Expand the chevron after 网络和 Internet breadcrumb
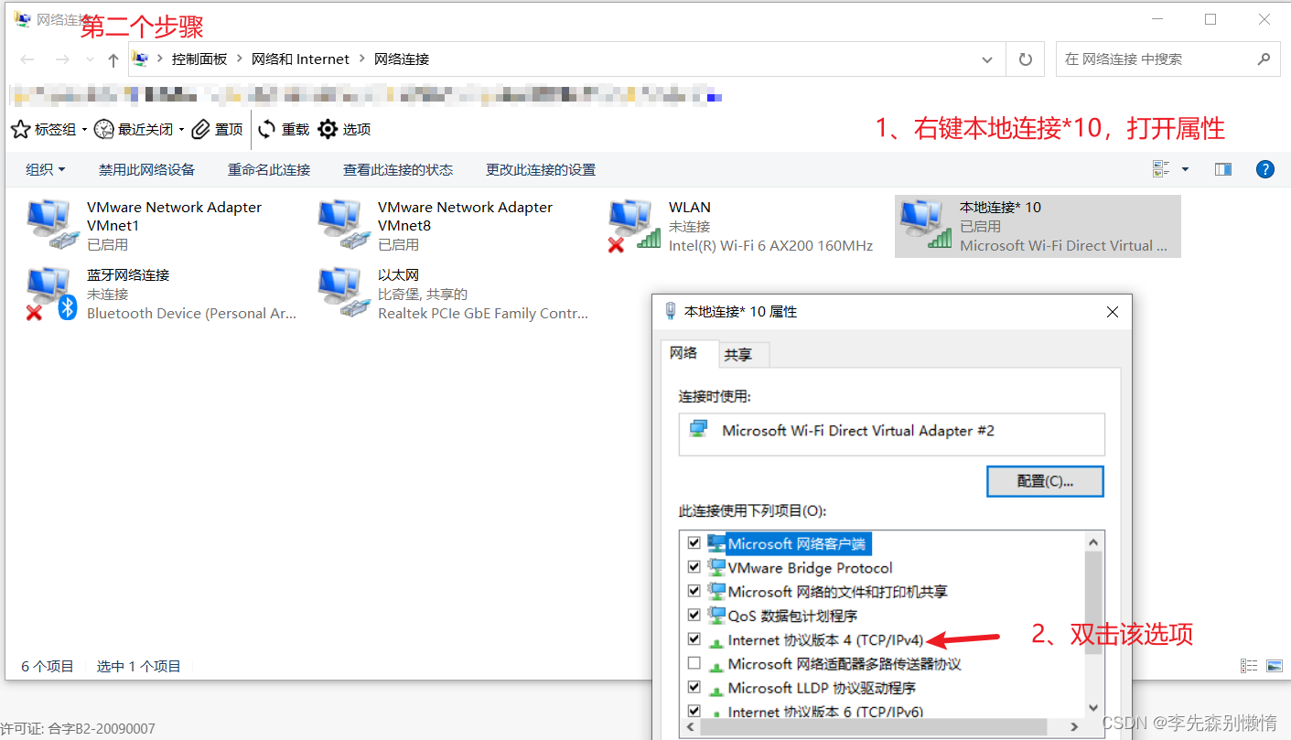Screen dimensions: 1291x740 (x=362, y=59)
